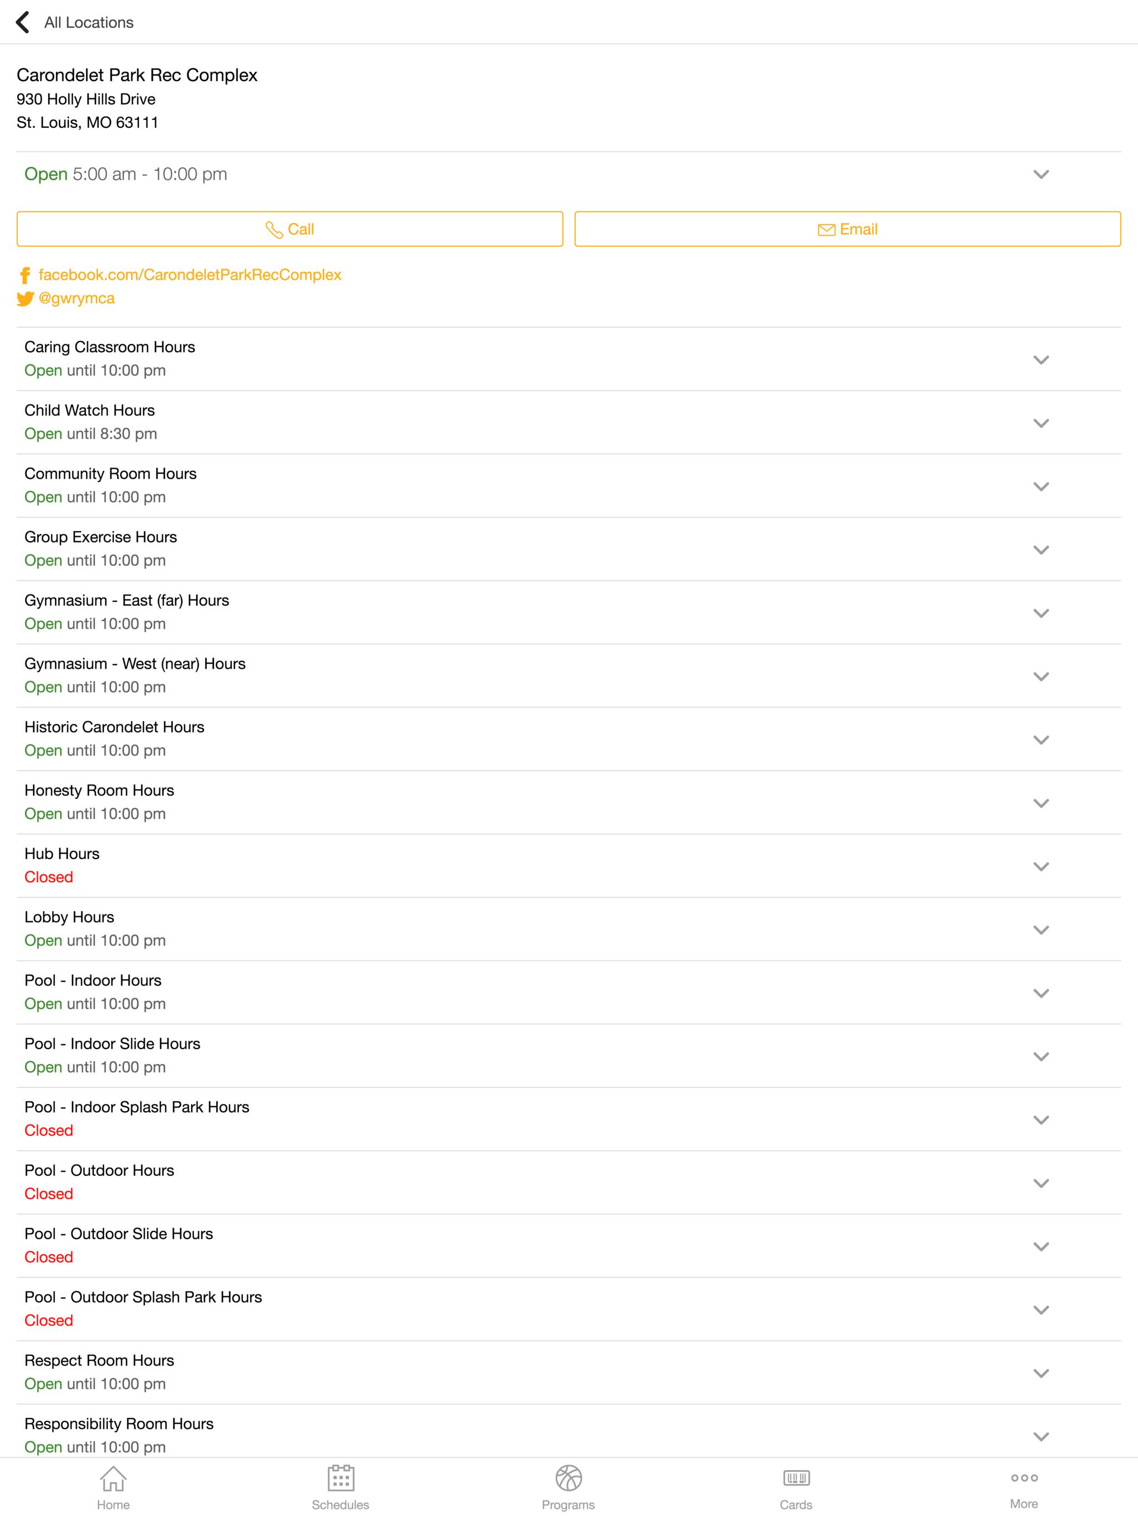Expand Hub Hours chevron
Image resolution: width=1138 pixels, height=1518 pixels.
click(x=1041, y=867)
